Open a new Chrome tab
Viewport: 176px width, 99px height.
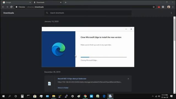pos(66,2)
